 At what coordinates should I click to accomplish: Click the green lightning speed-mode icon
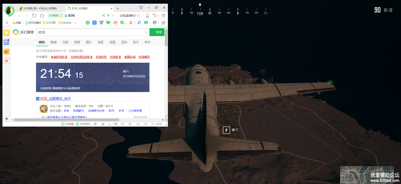click(108, 16)
